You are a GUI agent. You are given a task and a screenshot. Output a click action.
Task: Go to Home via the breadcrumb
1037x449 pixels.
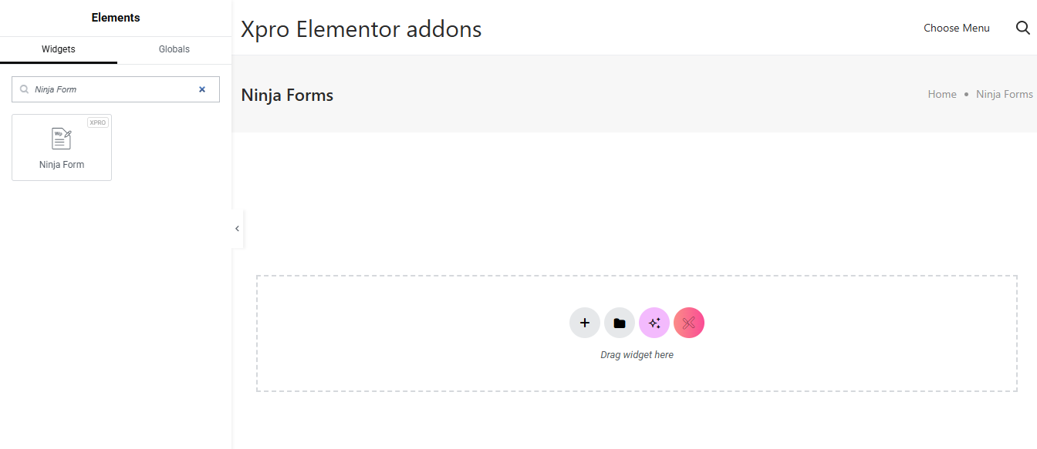tap(942, 94)
